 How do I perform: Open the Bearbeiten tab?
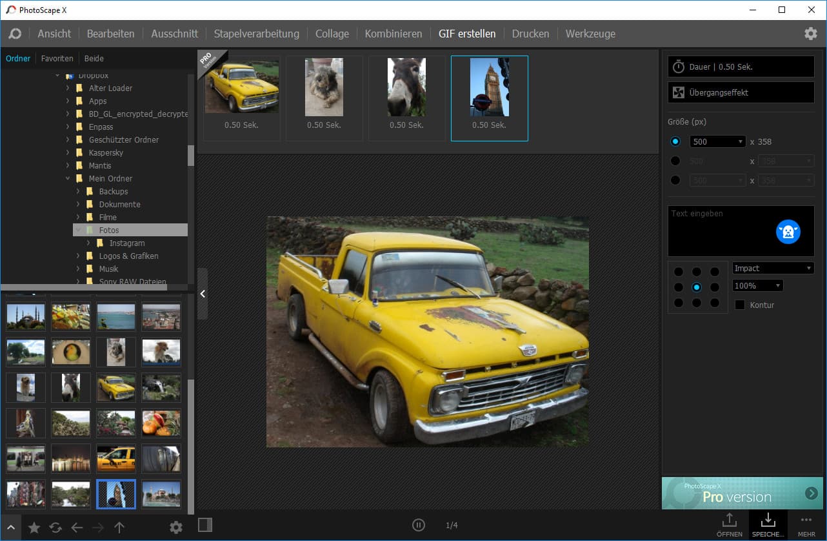pos(111,34)
